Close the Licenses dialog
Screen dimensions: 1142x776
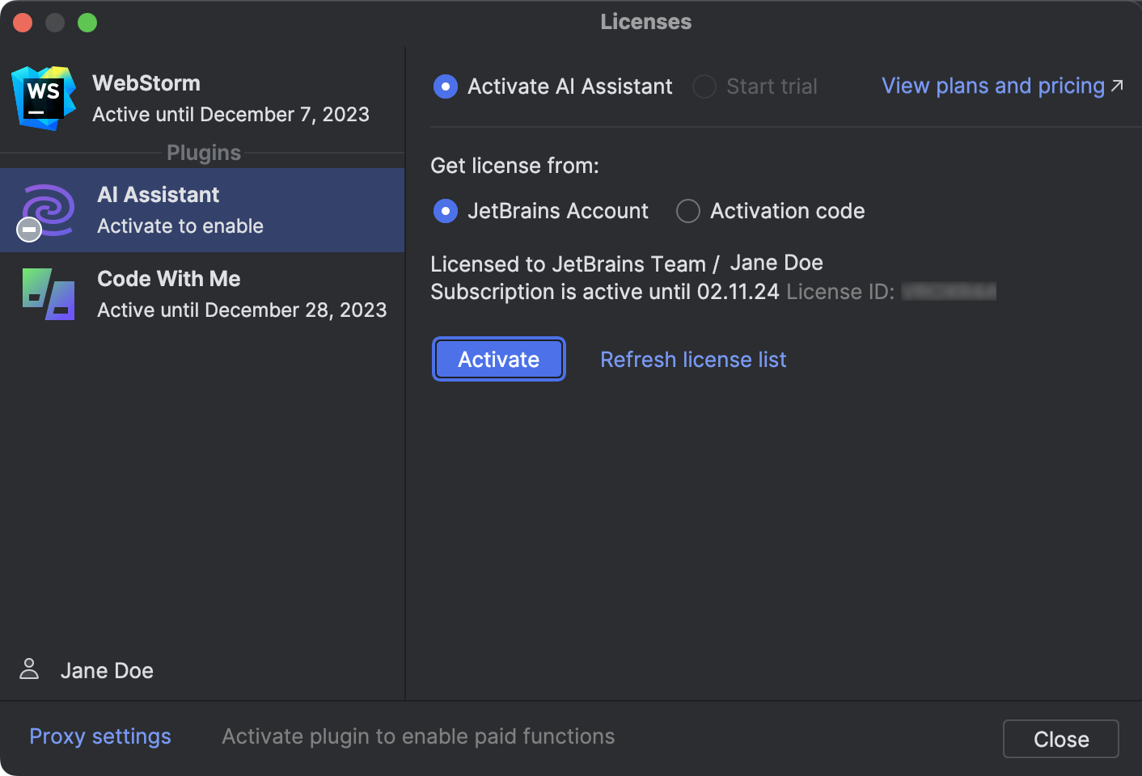1060,738
